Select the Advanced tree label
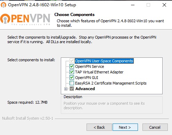 tap(85, 89)
